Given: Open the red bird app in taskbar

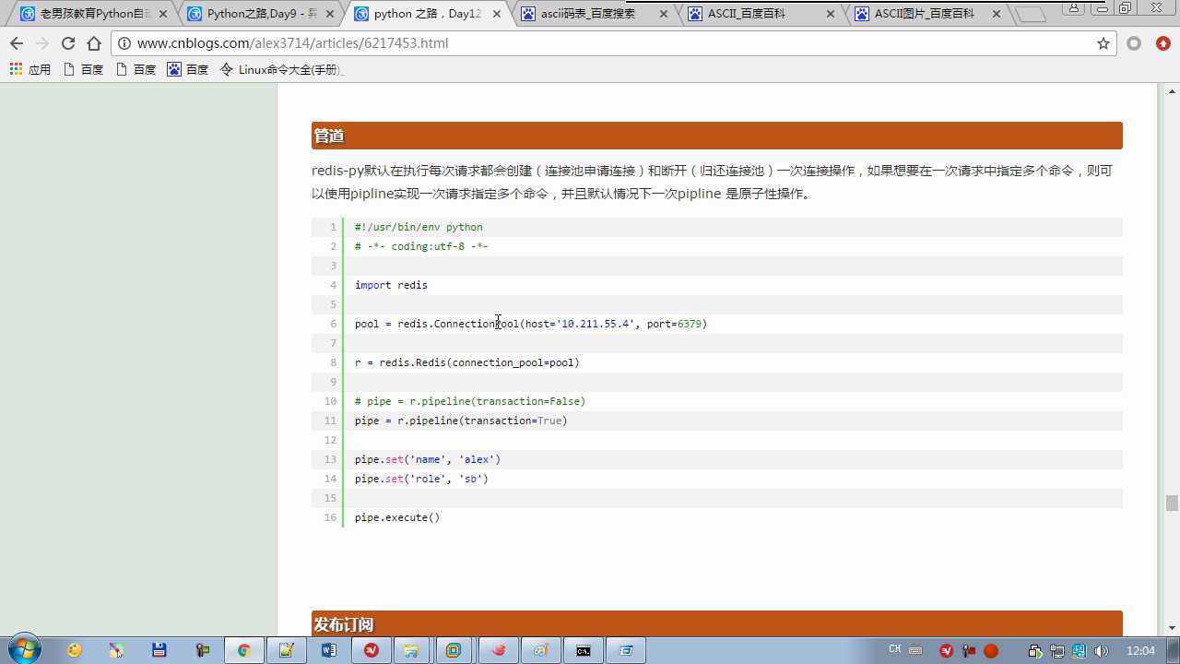Looking at the screenshot, I should click(499, 650).
